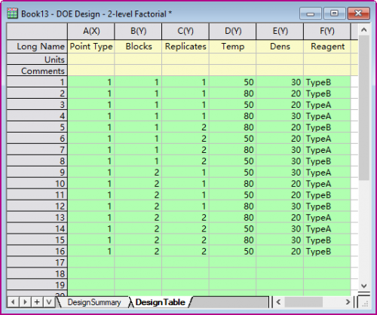Select row 5 header
Screen dimensions: 377x315
[x=37, y=127]
